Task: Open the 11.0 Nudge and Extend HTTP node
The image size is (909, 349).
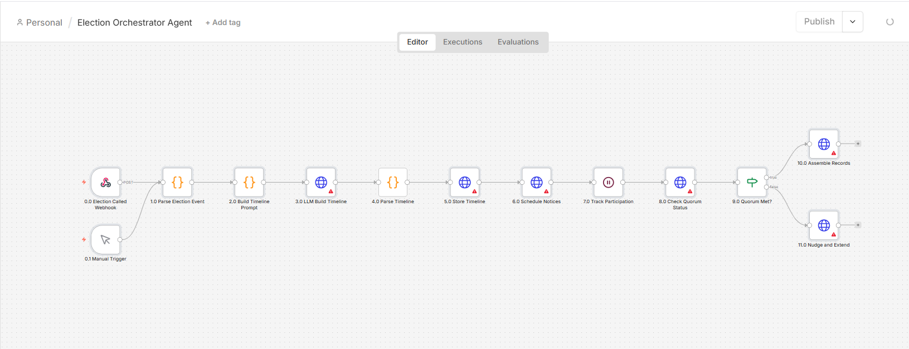Action: 824,225
